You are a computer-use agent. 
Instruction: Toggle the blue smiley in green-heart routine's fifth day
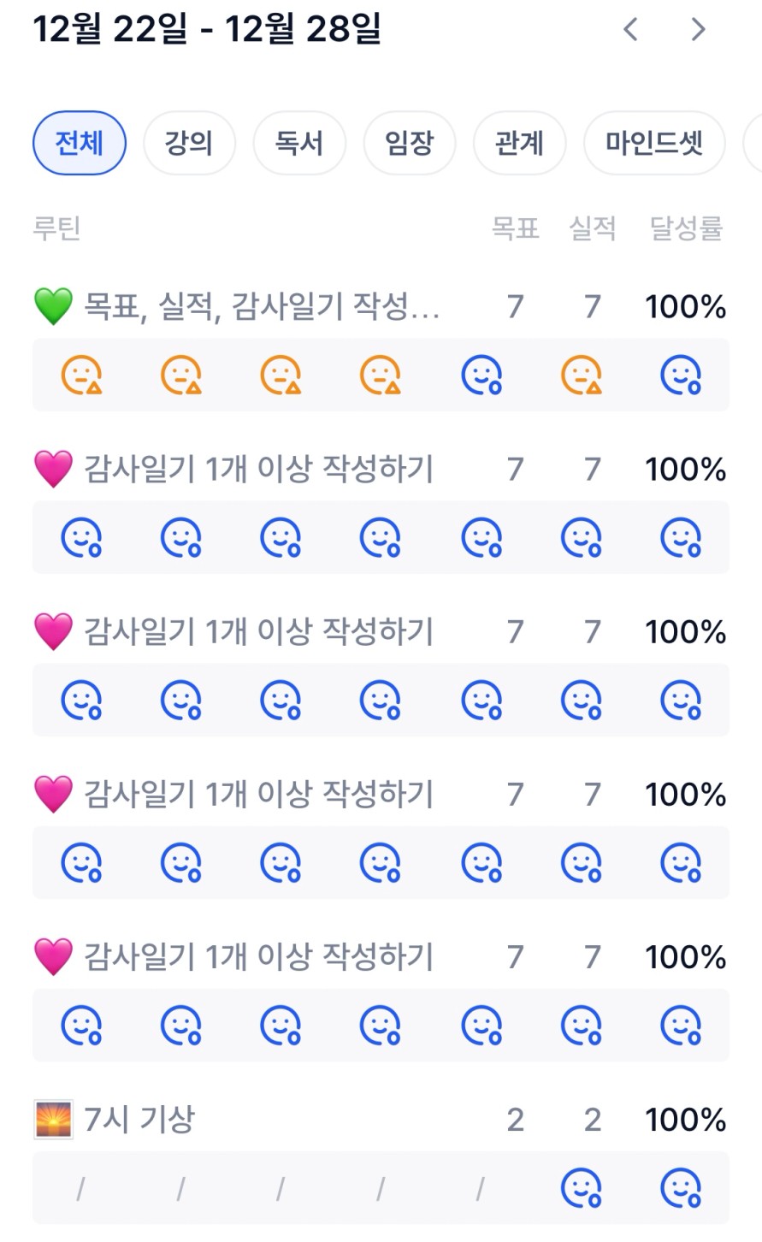pos(481,375)
